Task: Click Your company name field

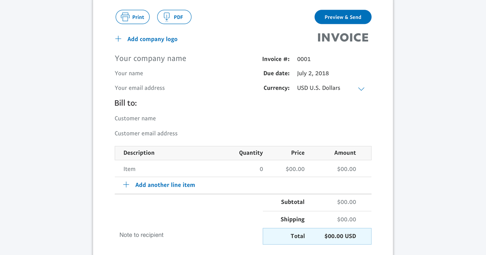Action: pyautogui.click(x=150, y=58)
